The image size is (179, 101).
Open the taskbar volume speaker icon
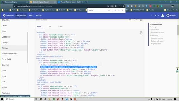[160, 99]
